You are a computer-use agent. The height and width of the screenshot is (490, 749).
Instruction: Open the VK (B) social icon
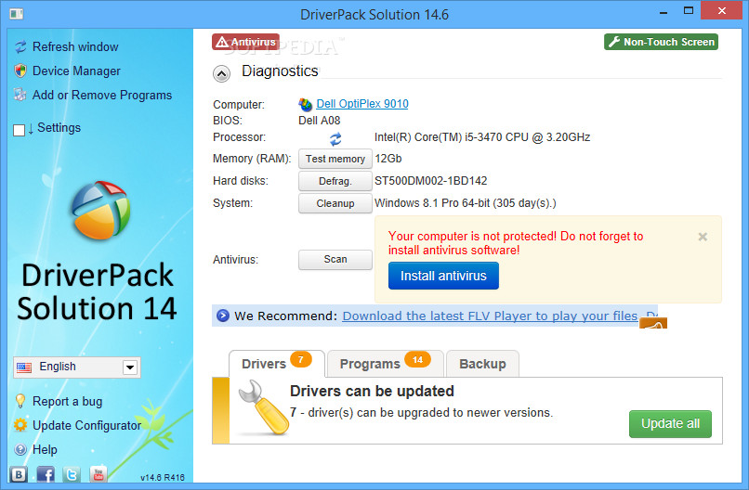(x=19, y=474)
